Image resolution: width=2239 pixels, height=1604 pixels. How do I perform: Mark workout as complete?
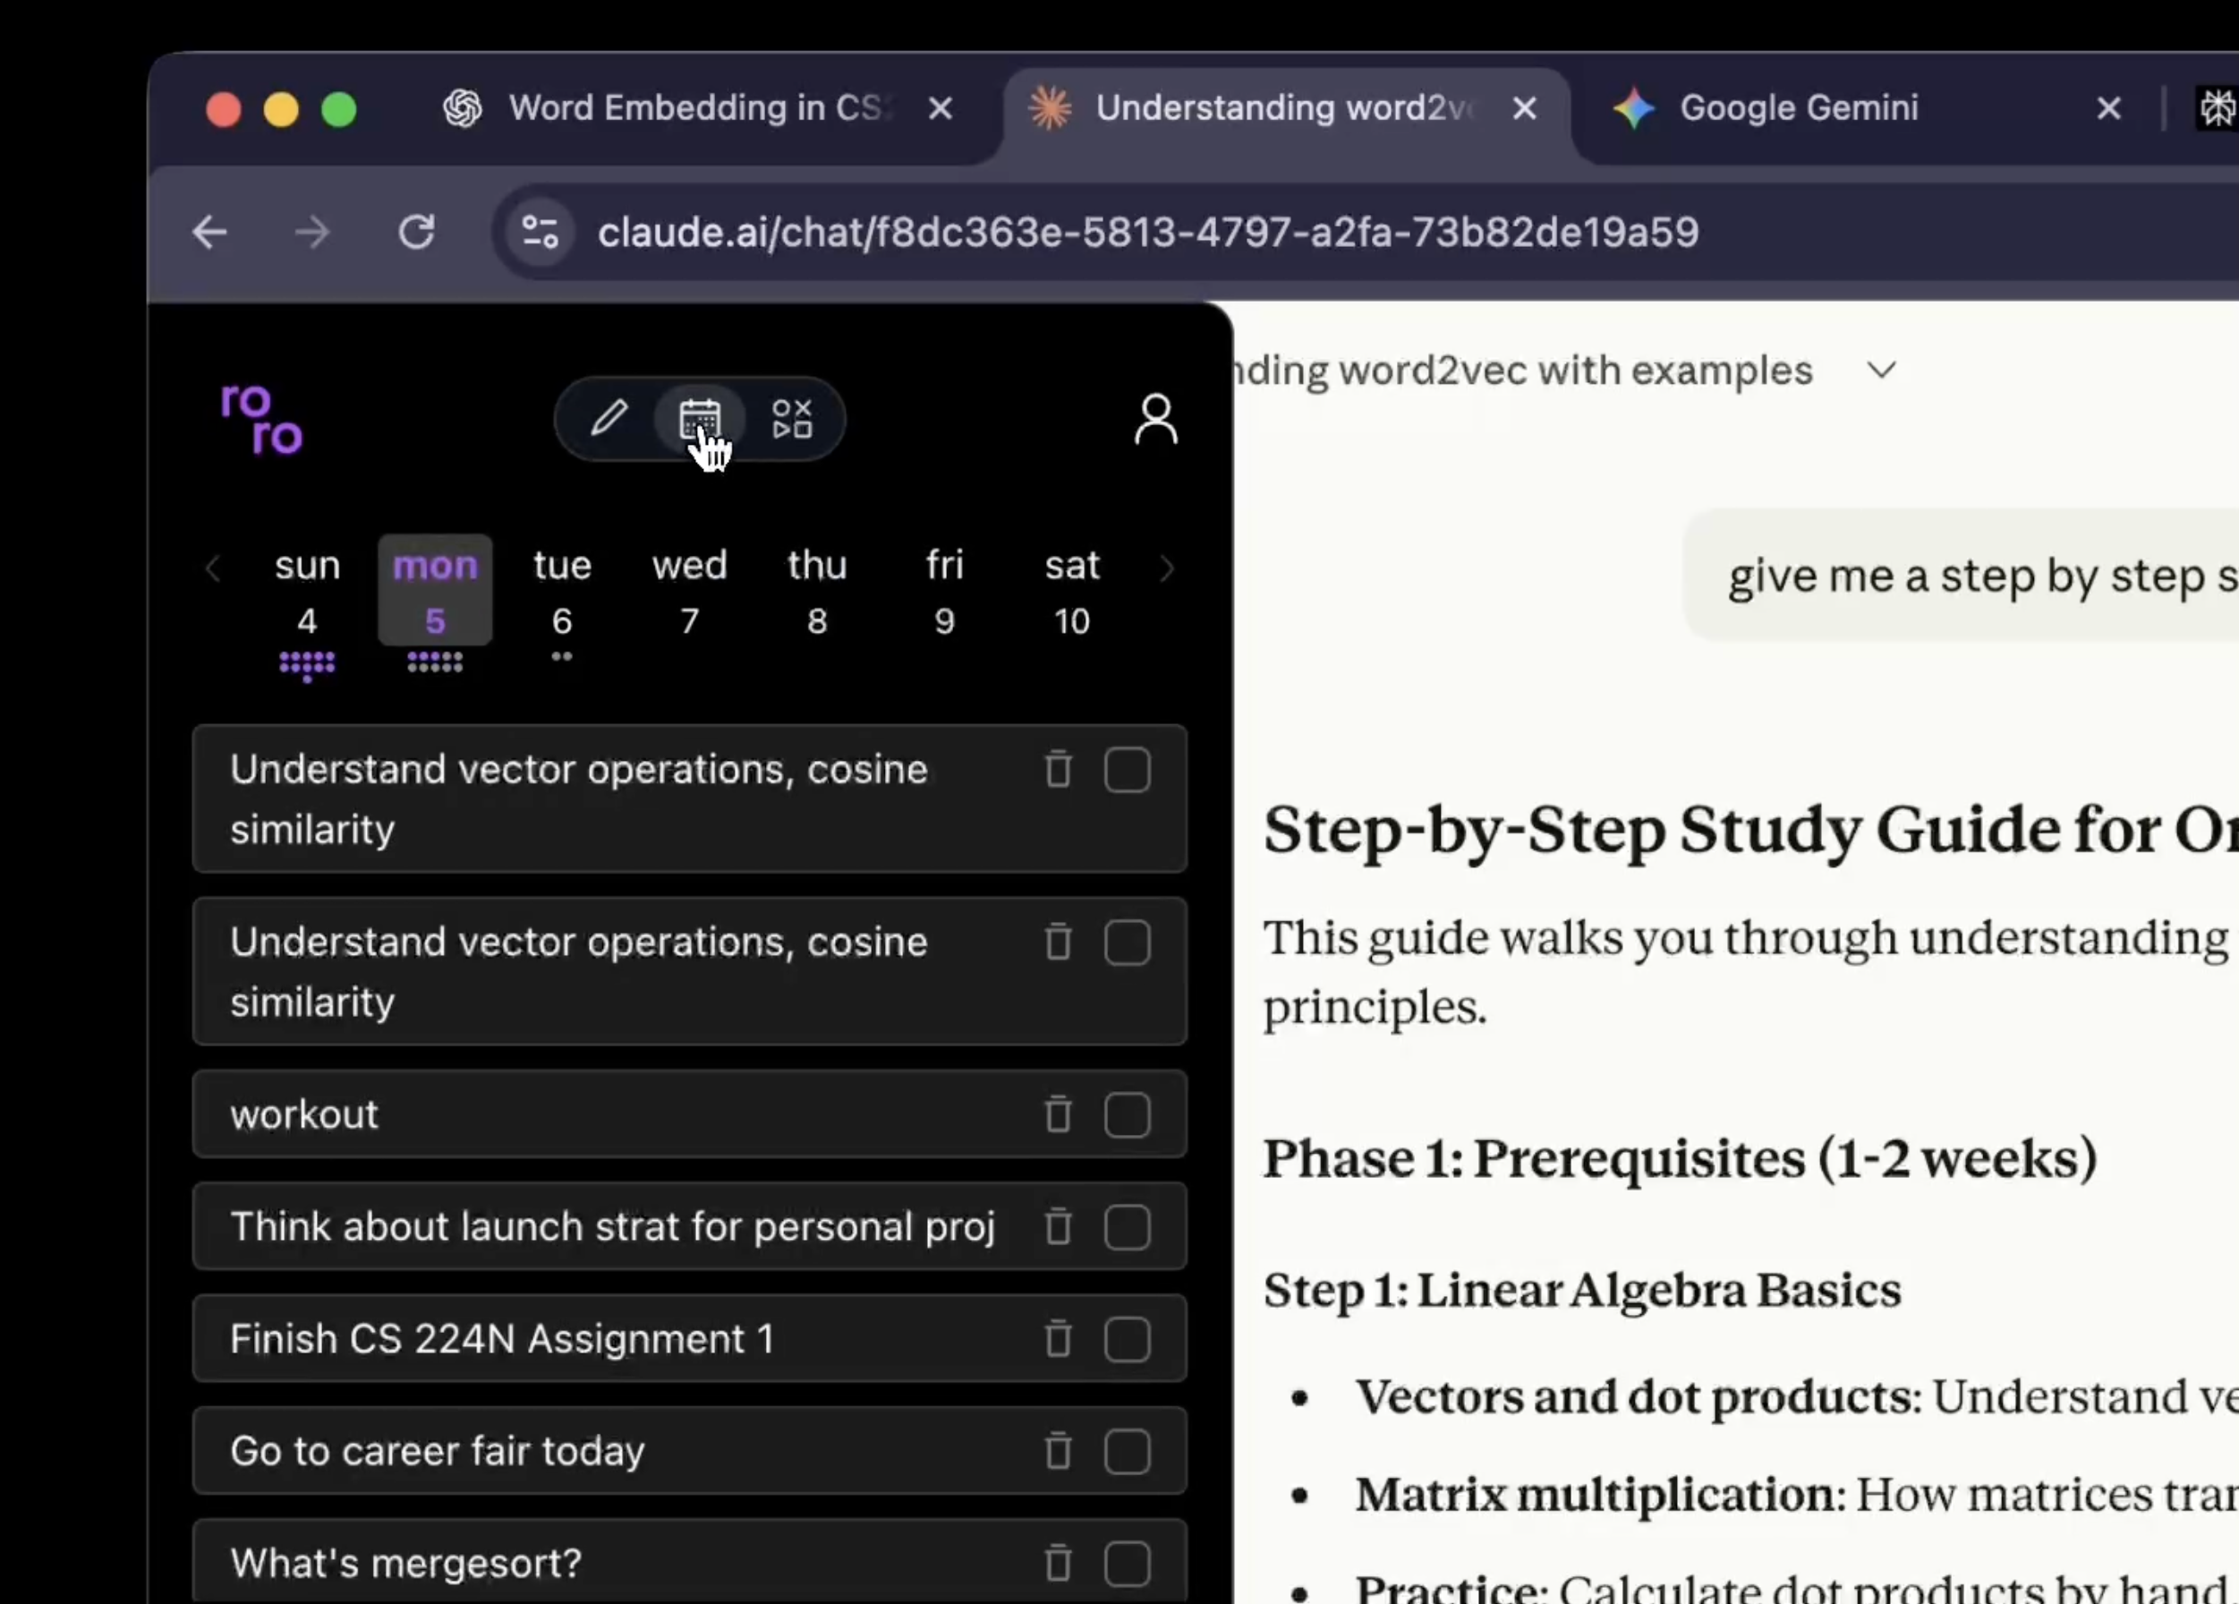click(x=1128, y=1115)
